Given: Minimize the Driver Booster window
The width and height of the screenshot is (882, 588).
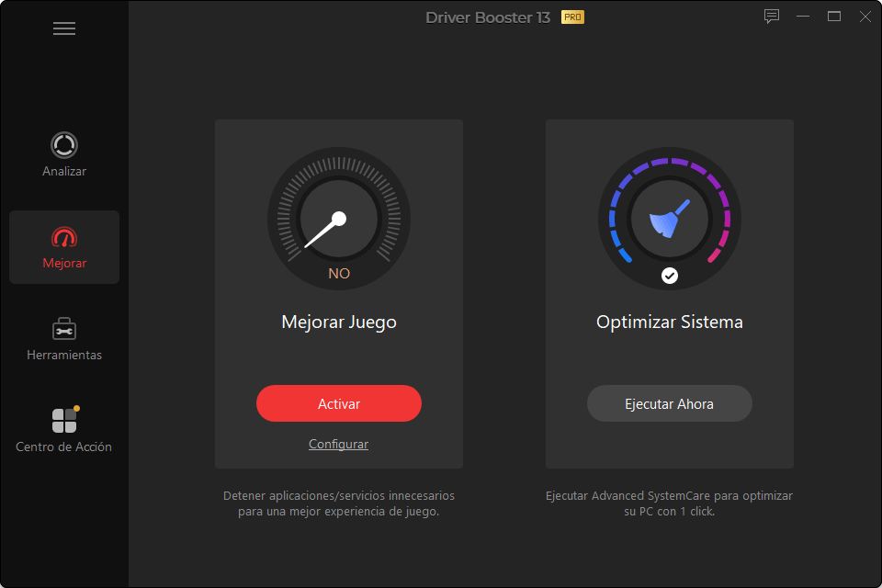Looking at the screenshot, I should pyautogui.click(x=804, y=17).
